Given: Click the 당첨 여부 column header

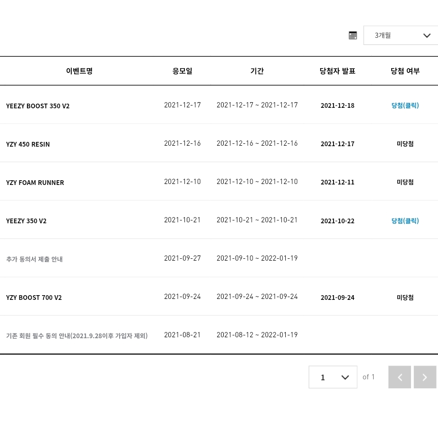Looking at the screenshot, I should pos(405,70).
